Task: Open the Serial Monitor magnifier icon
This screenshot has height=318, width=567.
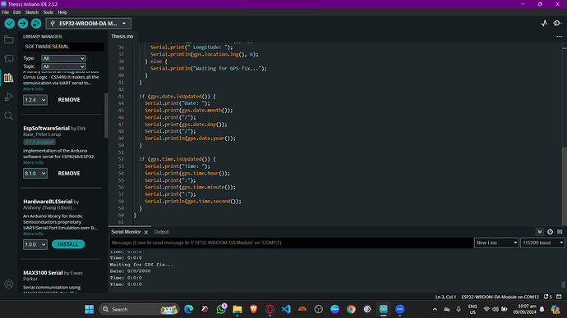Action: 557,24
